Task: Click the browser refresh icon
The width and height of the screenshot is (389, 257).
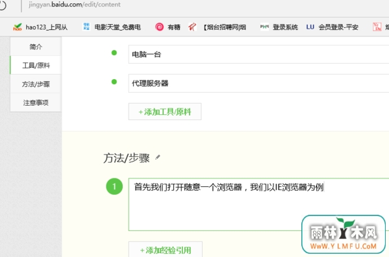Action: [2, 5]
